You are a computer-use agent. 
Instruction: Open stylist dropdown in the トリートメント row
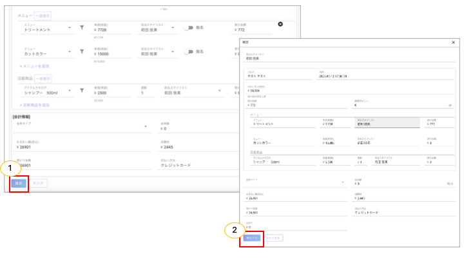[173, 28]
